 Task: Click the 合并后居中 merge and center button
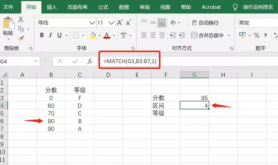[x=211, y=35]
